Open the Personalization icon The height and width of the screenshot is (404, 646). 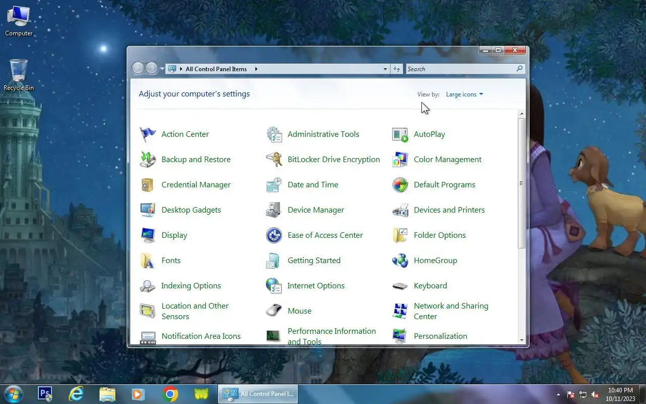pyautogui.click(x=400, y=336)
